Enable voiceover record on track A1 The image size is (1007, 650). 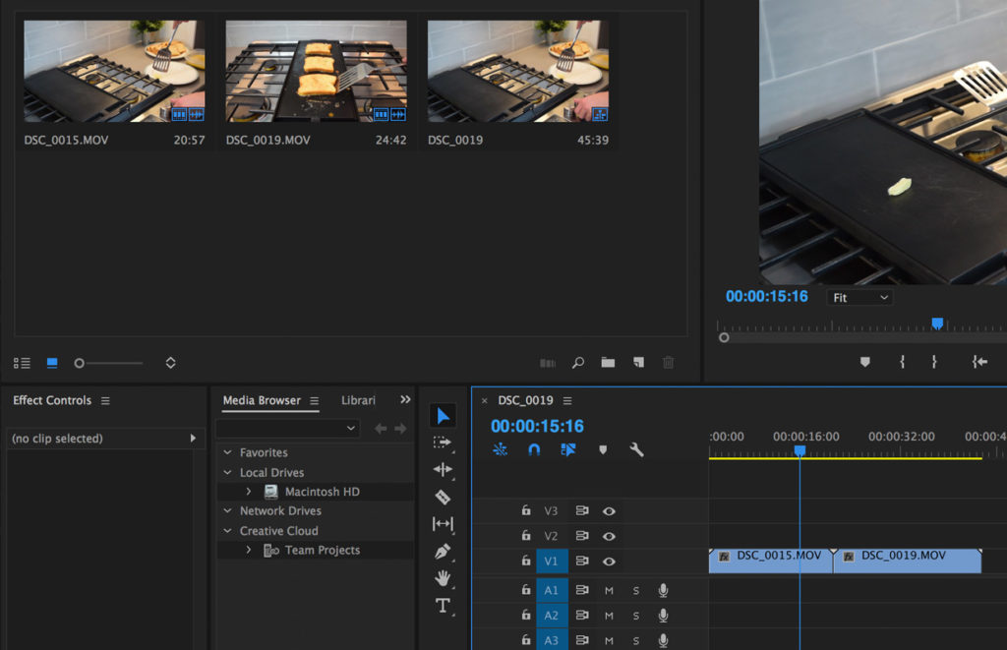coord(663,590)
